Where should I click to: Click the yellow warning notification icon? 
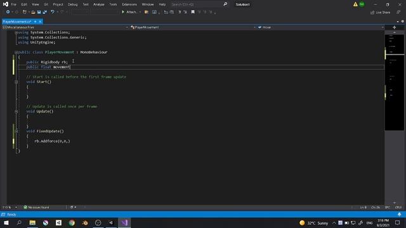tap(355, 4)
